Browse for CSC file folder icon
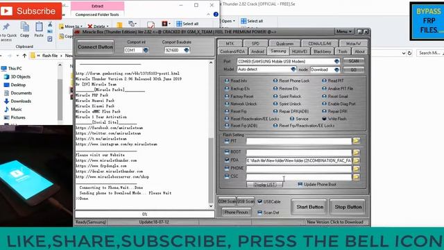This screenshot has width=444, height=250. pyautogui.click(x=356, y=178)
